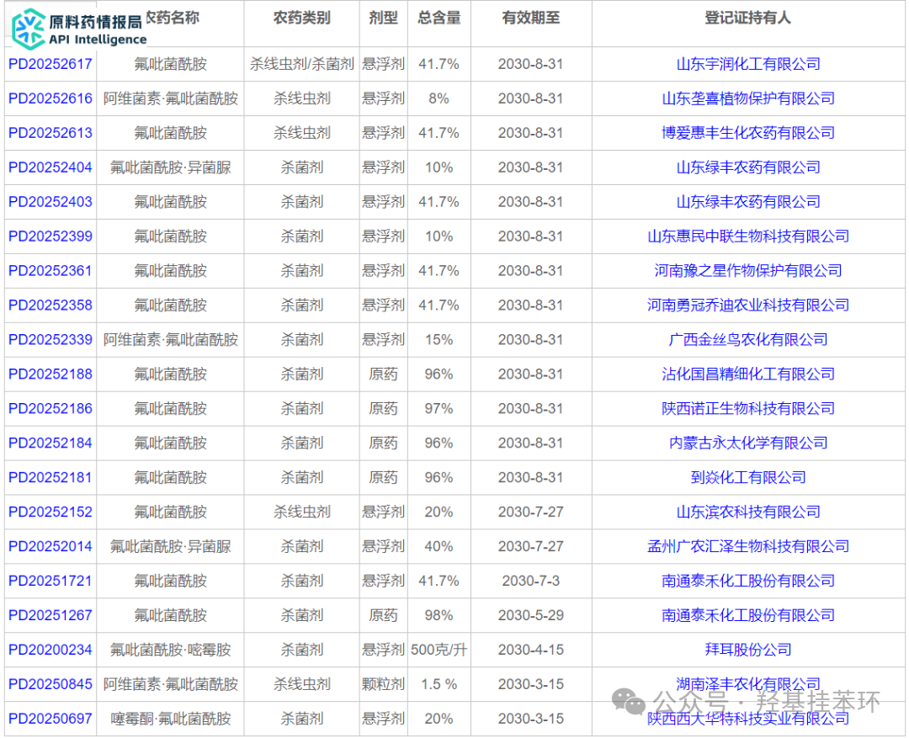The width and height of the screenshot is (909, 738).
Task: Select 氟吡菌酰胺·嘧霉胺 pesticide name cell
Action: pos(170,650)
